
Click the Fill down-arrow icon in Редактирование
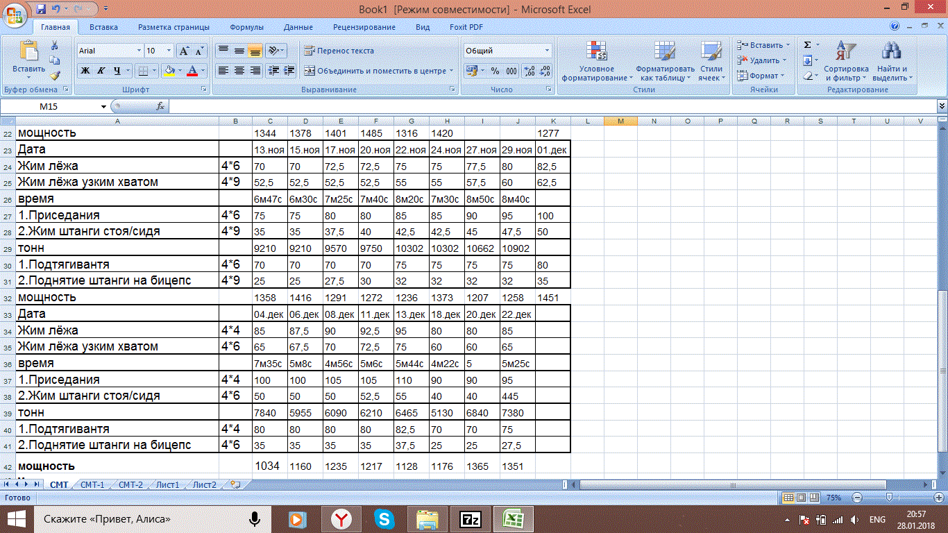pyautogui.click(x=807, y=60)
